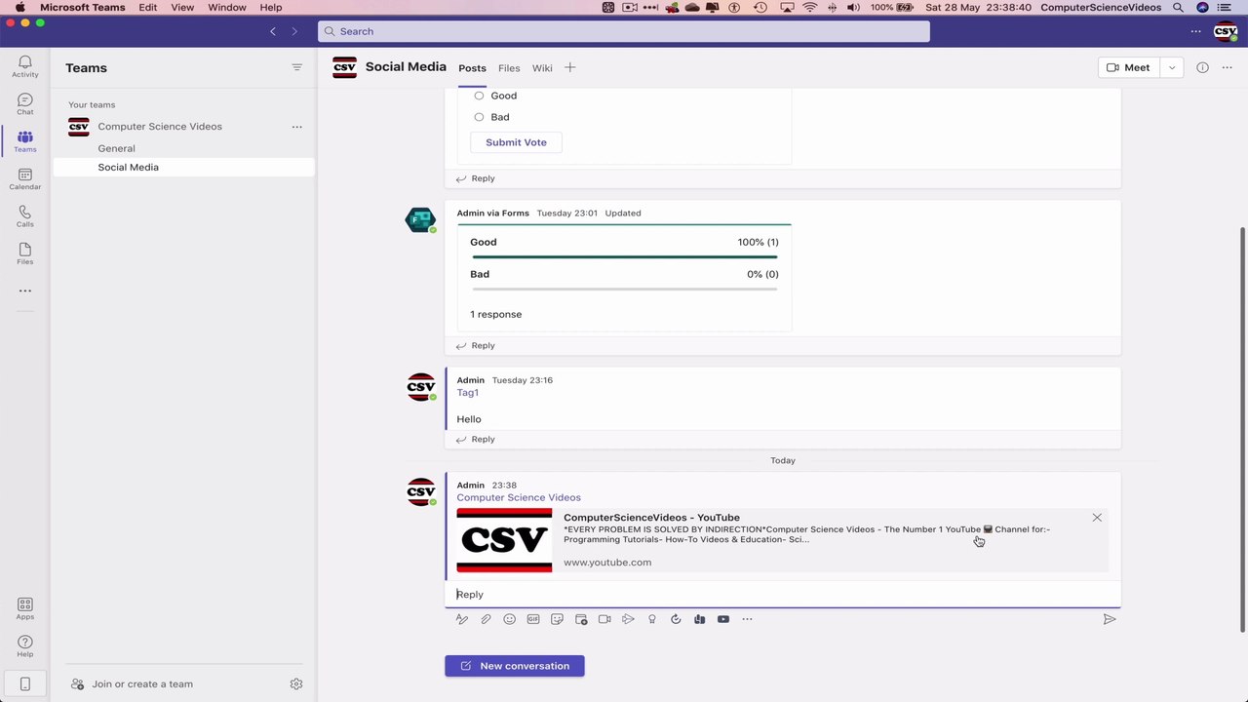
Task: Open macOS Spotlight search icon
Action: tap(1178, 8)
